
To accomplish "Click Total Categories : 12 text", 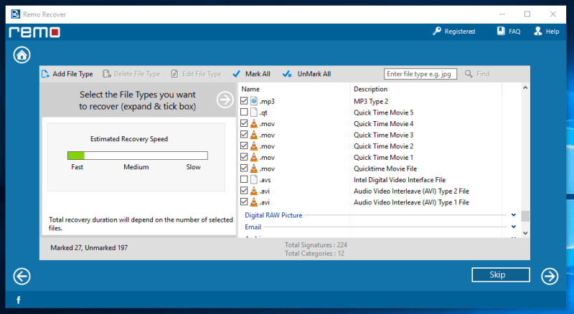I will pos(314,253).
